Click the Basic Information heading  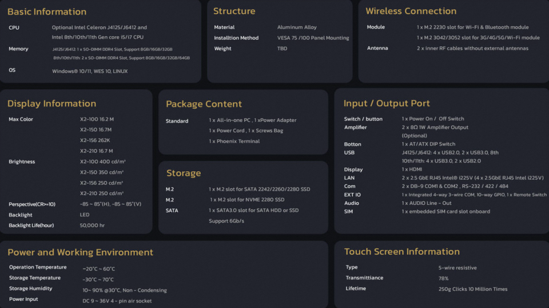47,11
